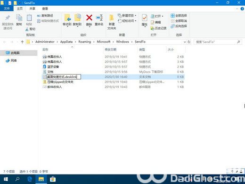Click Paste Shortcut in the clipboard group
Viewport: 245px width, 184px height.
pos(48,21)
